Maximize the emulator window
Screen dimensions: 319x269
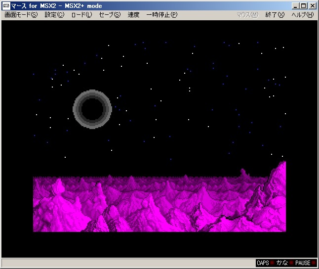coord(303,5)
